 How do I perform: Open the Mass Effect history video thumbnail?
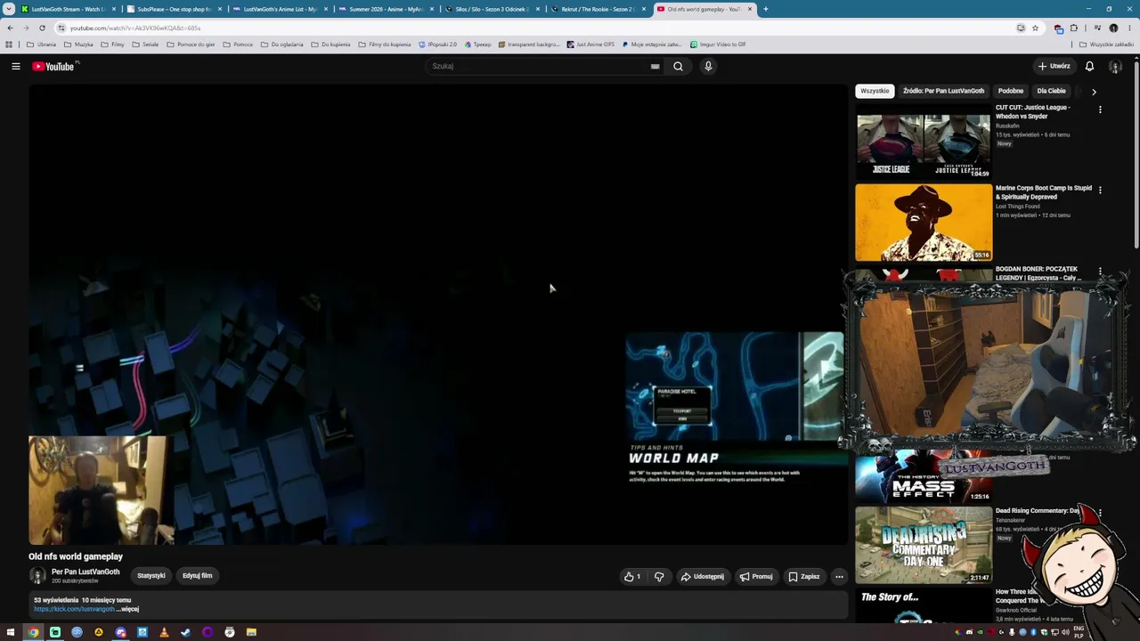pyautogui.click(x=924, y=476)
